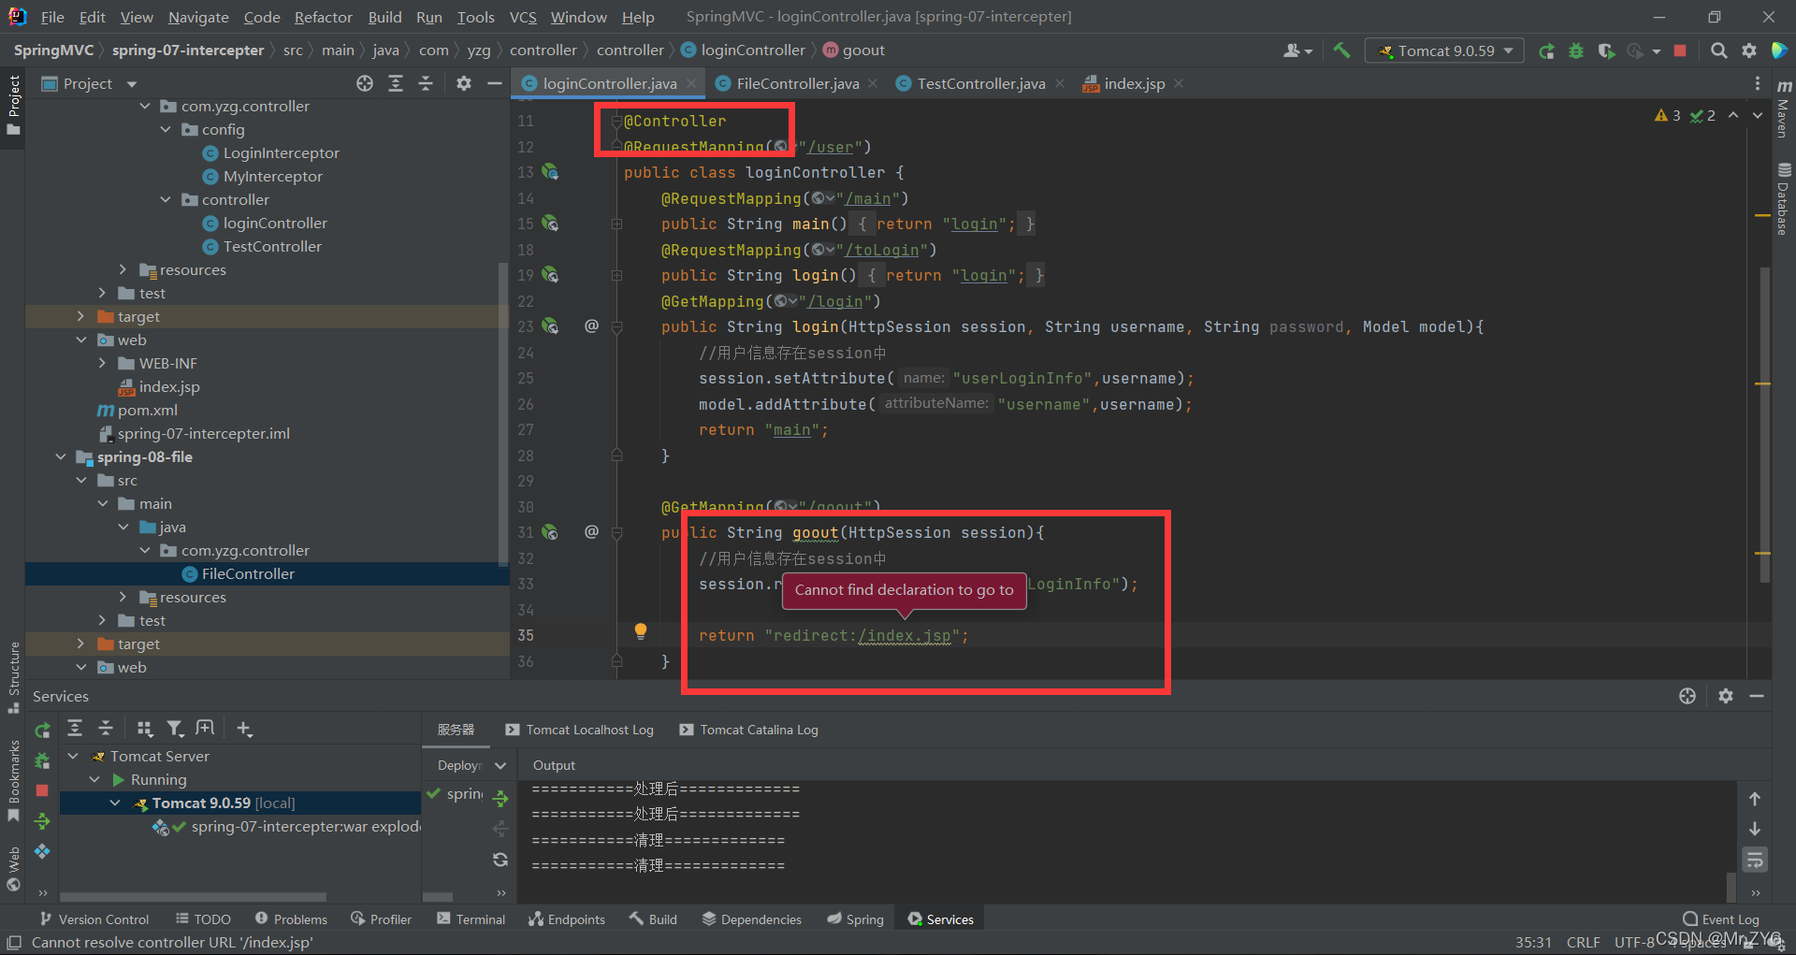Collapse the Tomcat Server node in Services
Image resolution: width=1796 pixels, height=955 pixels.
click(73, 756)
